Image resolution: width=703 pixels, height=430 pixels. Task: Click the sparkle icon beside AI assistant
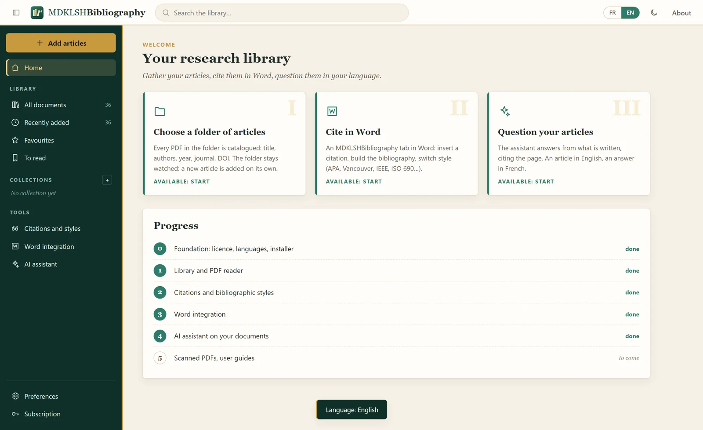click(x=15, y=264)
